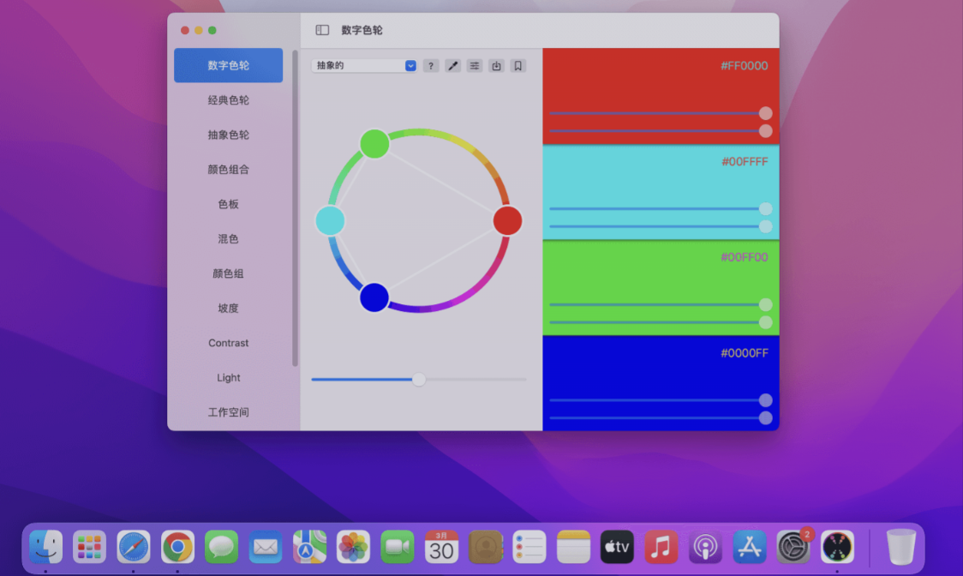
Task: Open the 抽象的 dropdown menu
Action: click(363, 65)
